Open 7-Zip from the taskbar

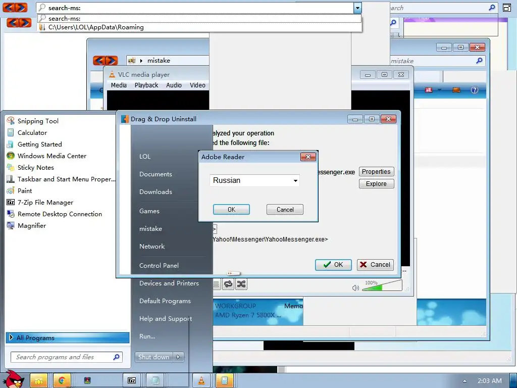pyautogui.click(x=132, y=381)
